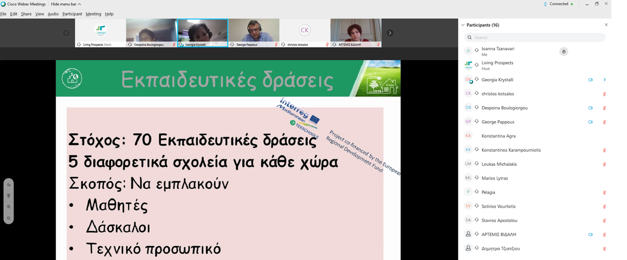This screenshot has width=627, height=260.
Task: Open the Edit menu
Action: click(13, 14)
